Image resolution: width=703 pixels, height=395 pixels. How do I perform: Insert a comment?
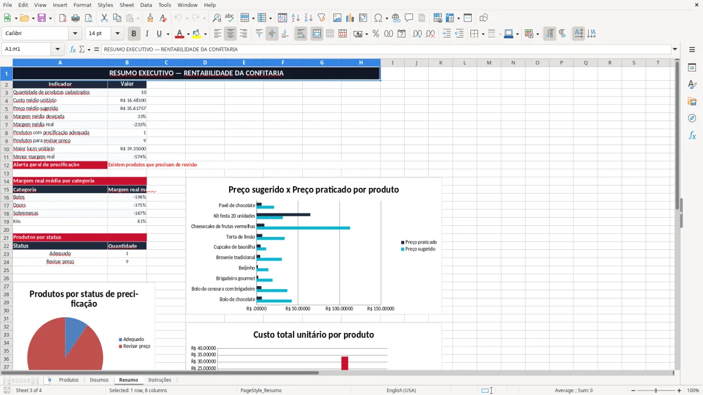tap(409, 18)
